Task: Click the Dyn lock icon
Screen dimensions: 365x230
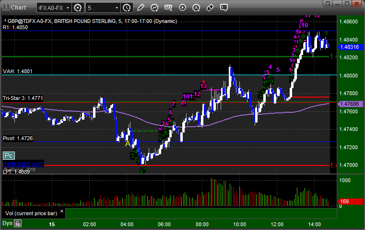Action: click(18, 223)
